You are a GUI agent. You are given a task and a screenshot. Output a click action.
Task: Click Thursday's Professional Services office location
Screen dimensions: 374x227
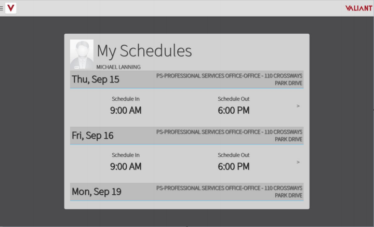click(229, 79)
